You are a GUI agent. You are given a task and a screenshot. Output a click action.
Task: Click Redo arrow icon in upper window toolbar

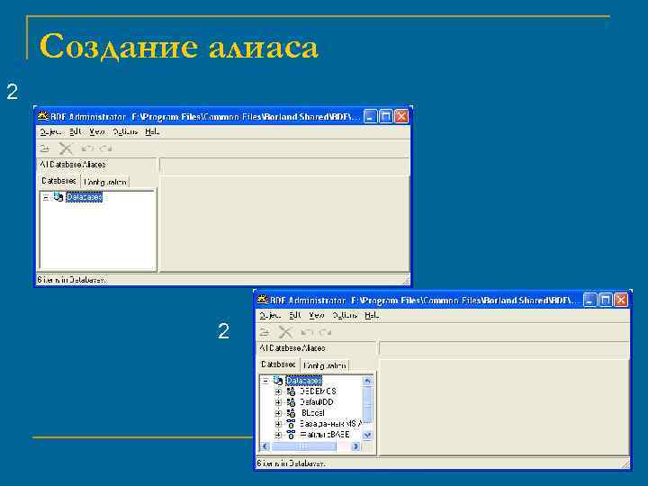click(106, 148)
